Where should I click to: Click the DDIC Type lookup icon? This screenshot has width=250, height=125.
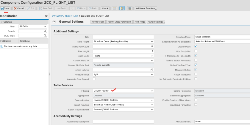click(45, 36)
